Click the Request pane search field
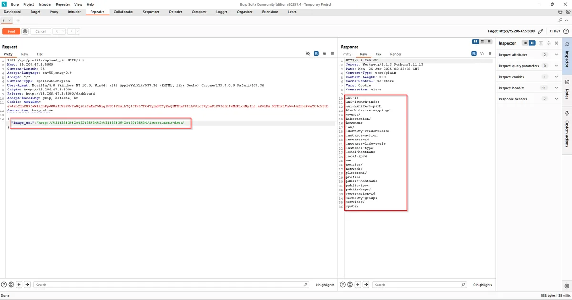 [172, 284]
